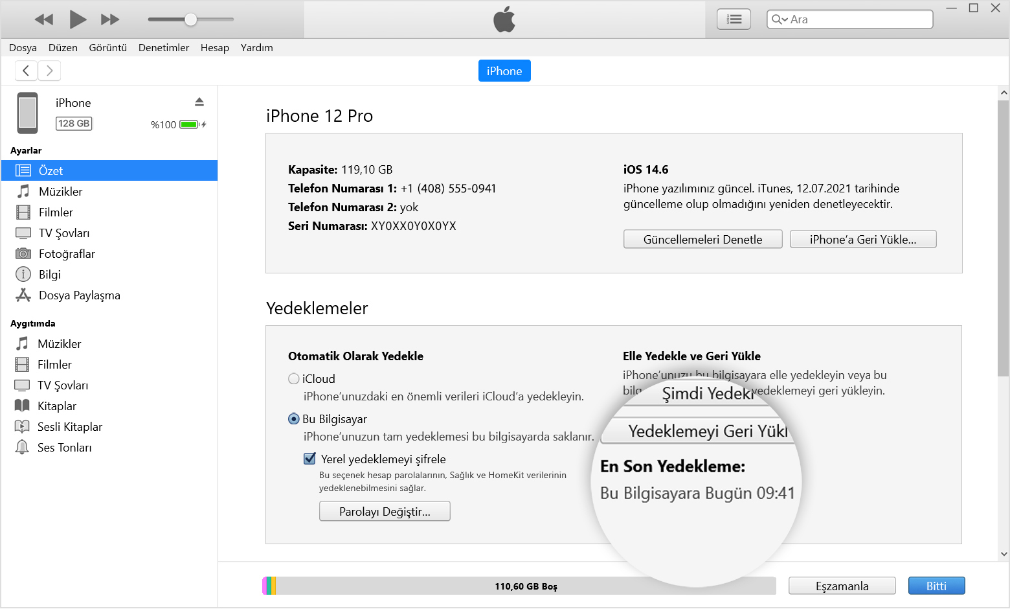The image size is (1010, 609).
Task: Select Ses Tonları under Aygıtımda
Action: (64, 448)
